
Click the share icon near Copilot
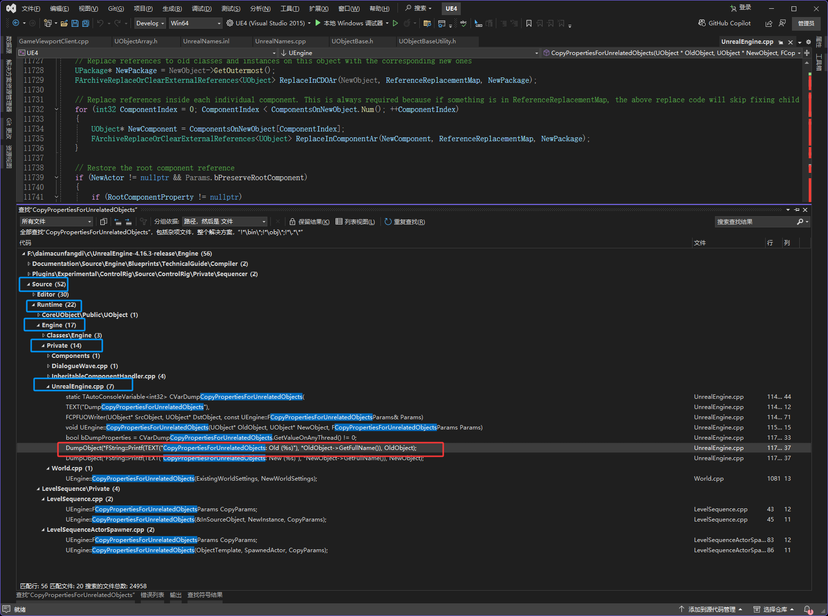pyautogui.click(x=769, y=23)
